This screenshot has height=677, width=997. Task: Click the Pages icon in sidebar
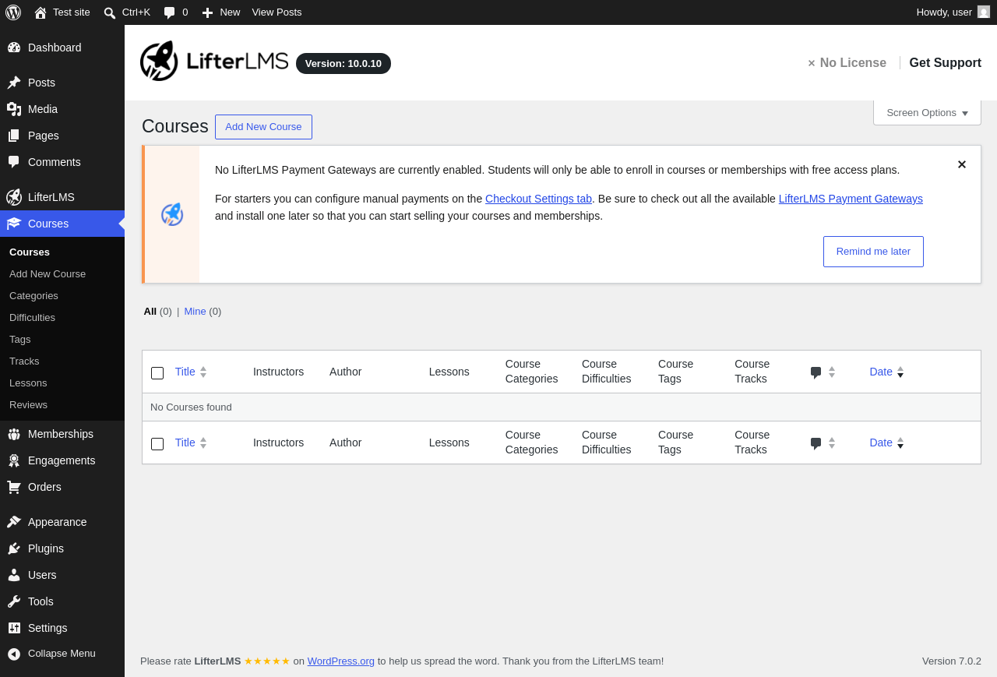click(x=14, y=136)
